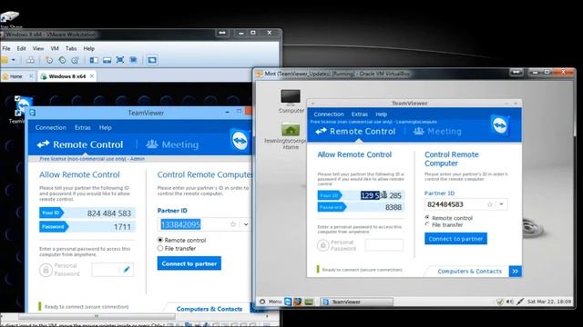Click the VMware horizontal scrollbar at bottom
Viewport: 583px width, 327px height.
pos(97,316)
